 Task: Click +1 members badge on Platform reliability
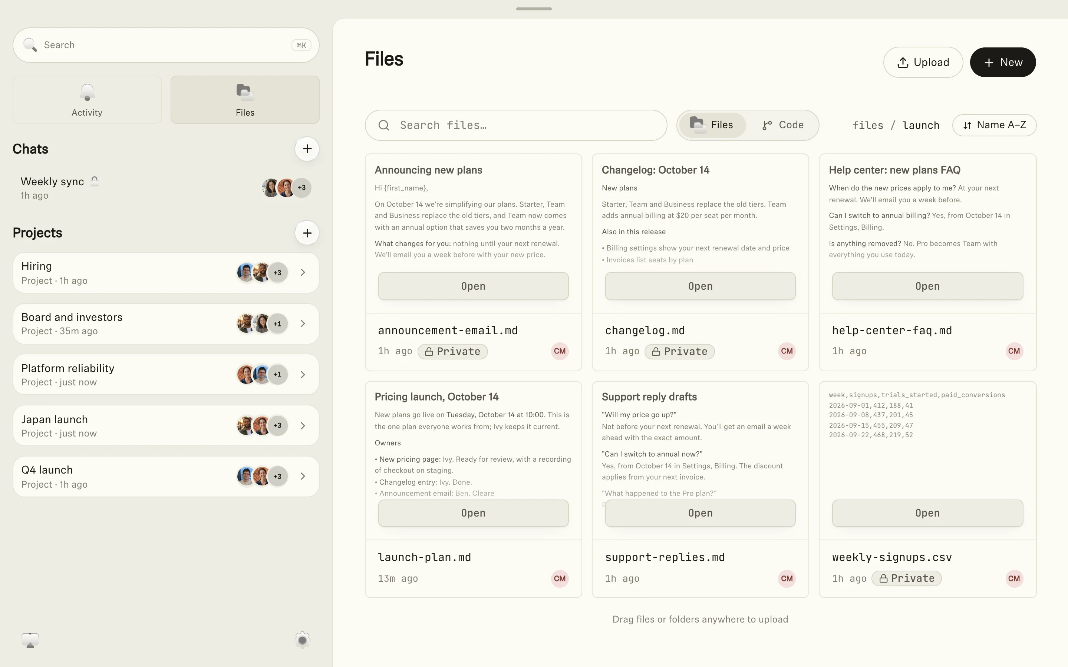(277, 375)
